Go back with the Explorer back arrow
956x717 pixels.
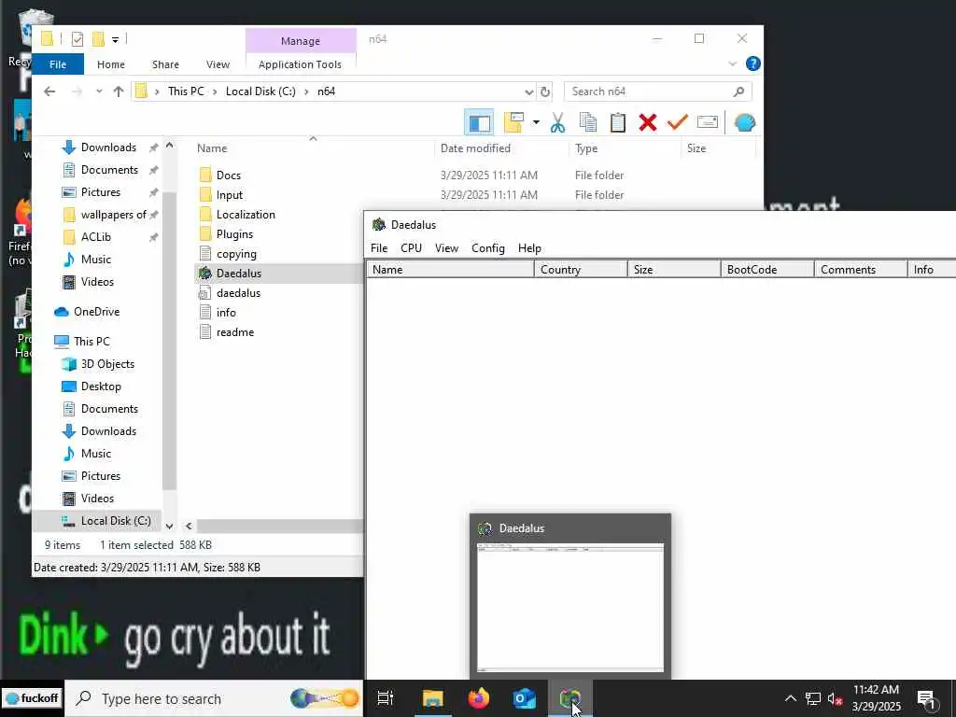49,91
